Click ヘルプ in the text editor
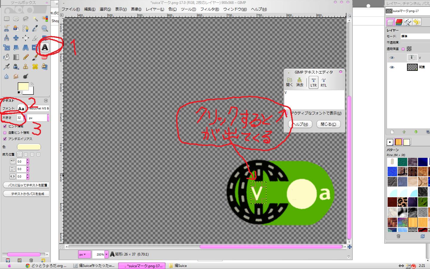 click(x=300, y=124)
